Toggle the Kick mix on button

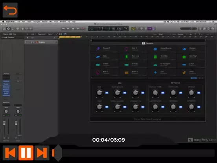(x=107, y=93)
